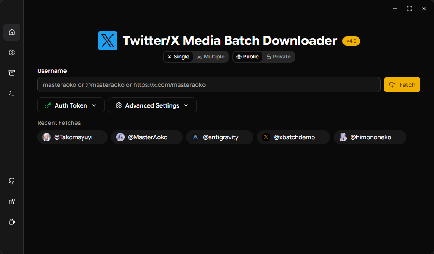Screen dimensions: 434x254
Task: Open the Advanced Settings dropdown
Action: click(x=152, y=105)
